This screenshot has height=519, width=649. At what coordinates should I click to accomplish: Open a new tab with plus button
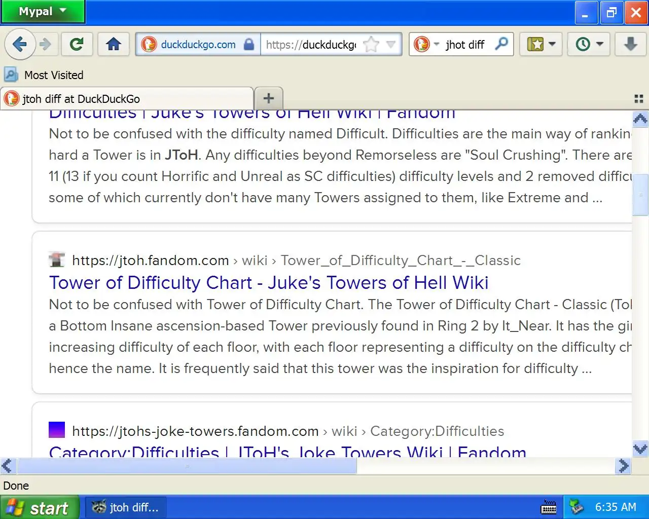click(269, 98)
